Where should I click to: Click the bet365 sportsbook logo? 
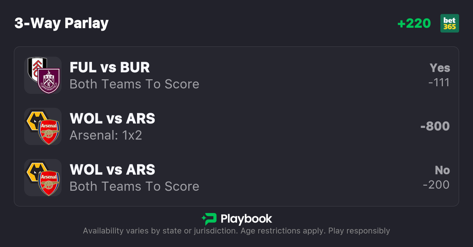click(450, 23)
